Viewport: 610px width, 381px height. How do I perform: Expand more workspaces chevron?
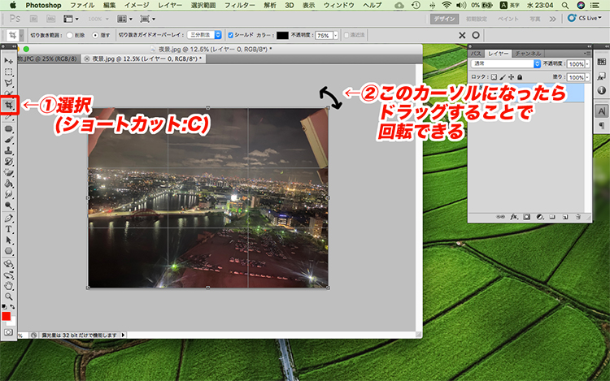(x=552, y=19)
